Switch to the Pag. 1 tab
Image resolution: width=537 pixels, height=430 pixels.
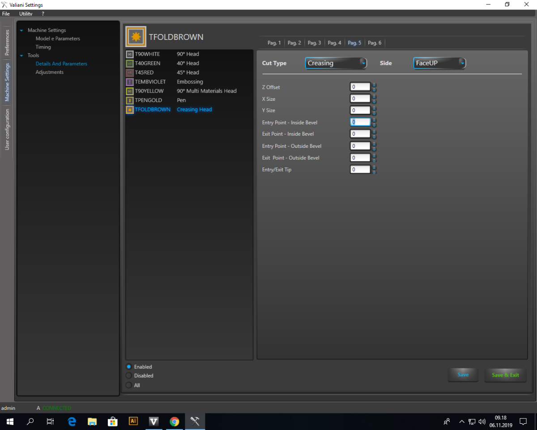click(274, 43)
